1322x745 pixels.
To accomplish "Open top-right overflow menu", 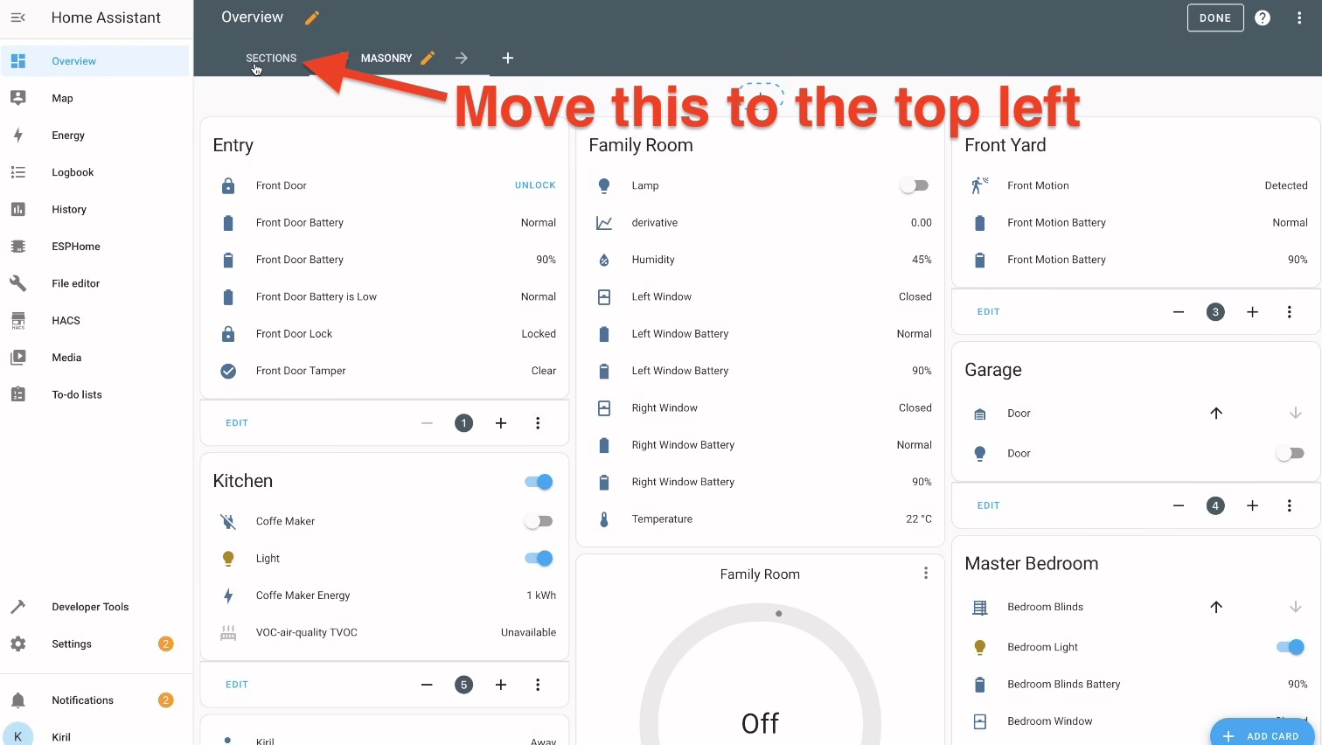I will tap(1299, 17).
